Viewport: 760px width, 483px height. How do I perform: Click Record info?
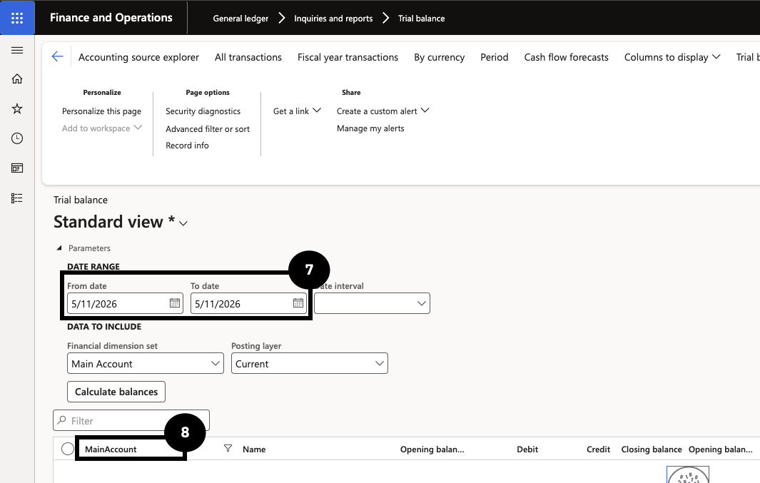point(187,146)
